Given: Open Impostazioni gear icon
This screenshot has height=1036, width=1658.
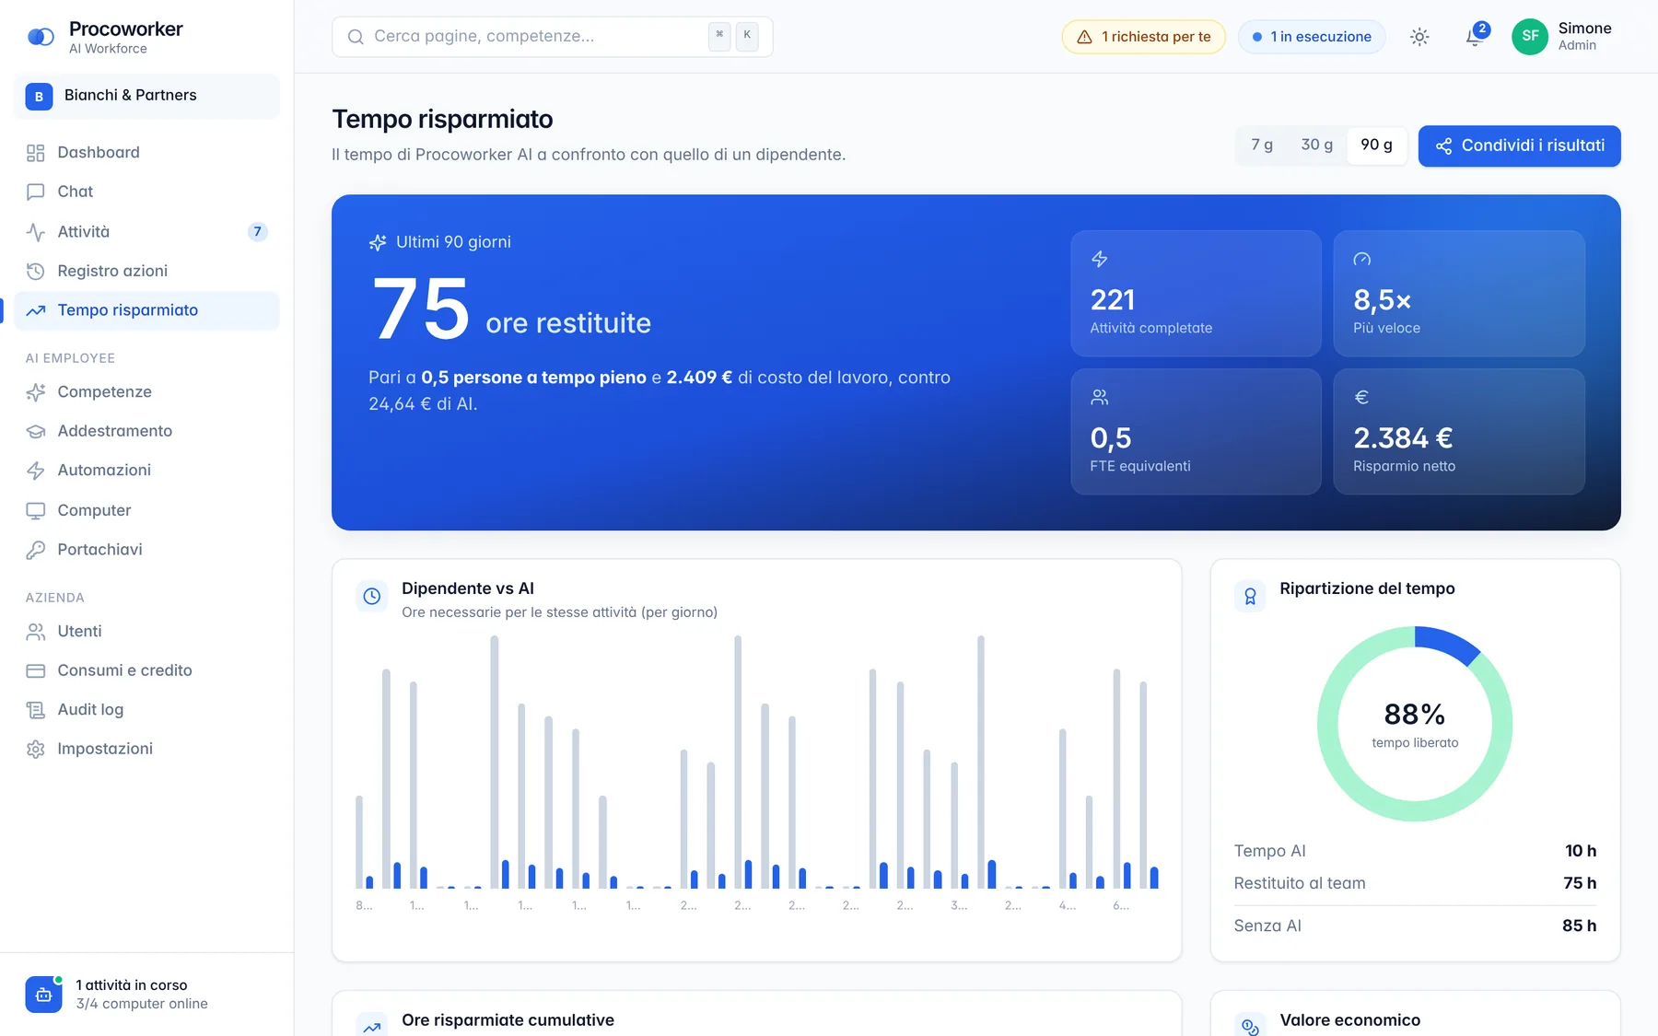Looking at the screenshot, I should coord(36,749).
